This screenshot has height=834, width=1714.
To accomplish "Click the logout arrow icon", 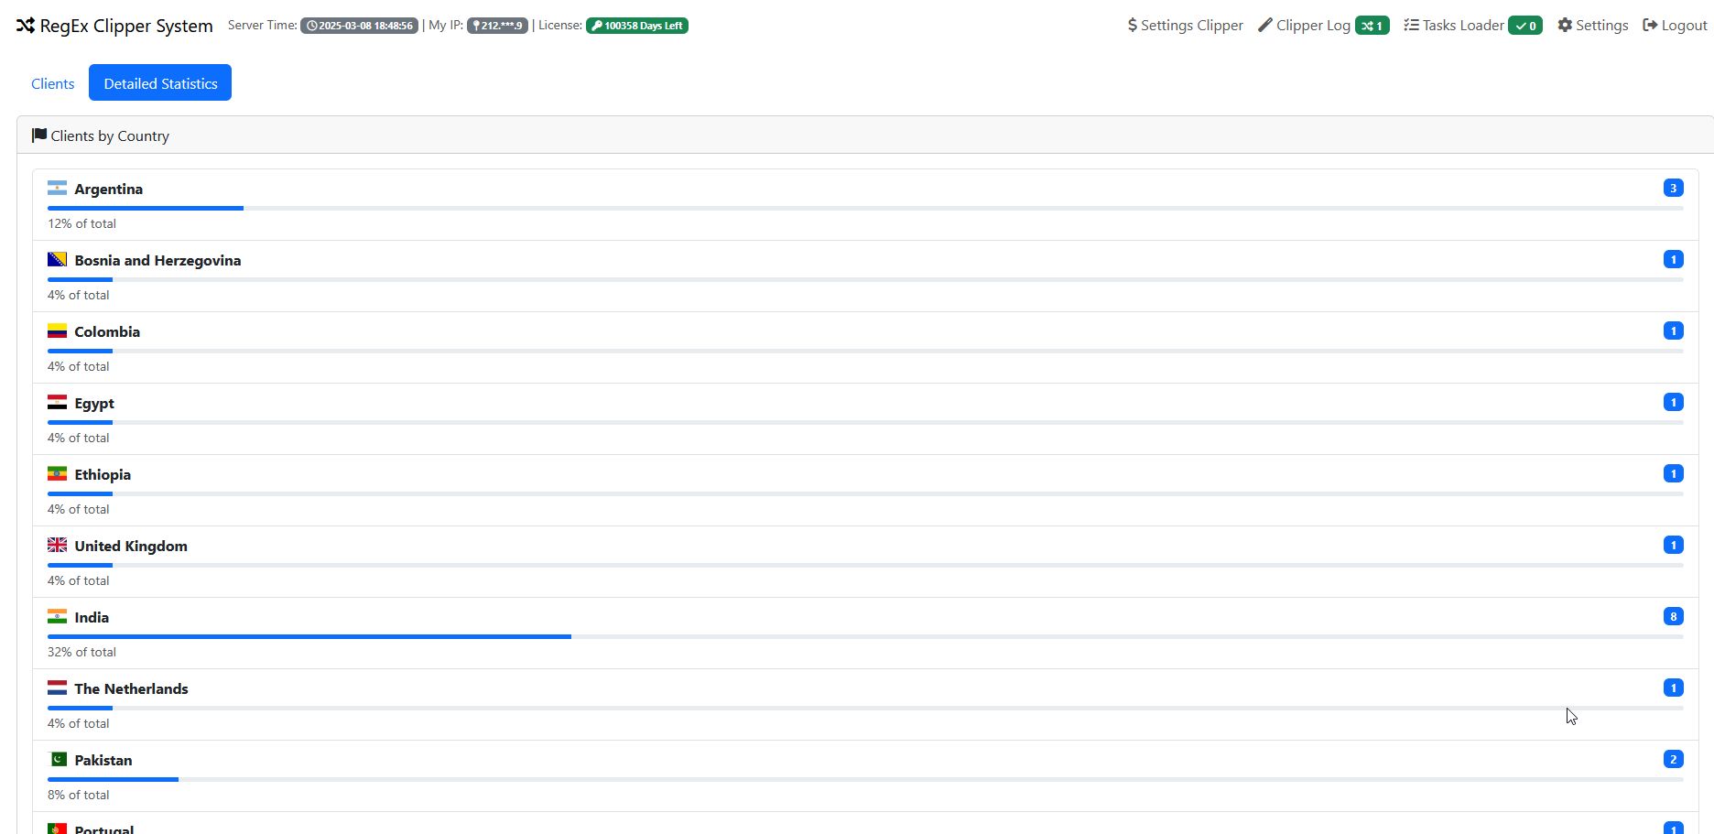I will coord(1650,26).
